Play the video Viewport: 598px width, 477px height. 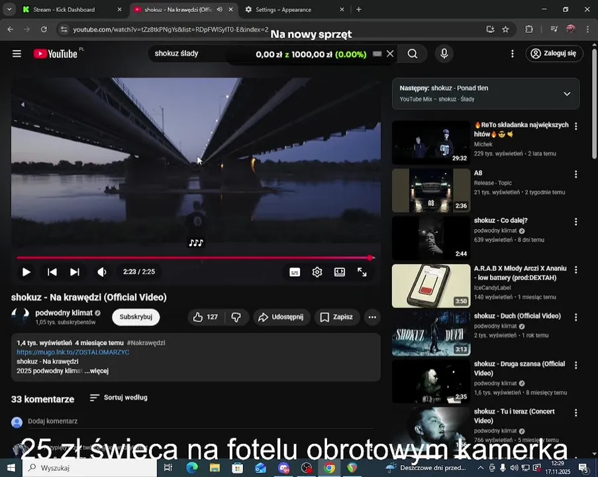(x=26, y=272)
